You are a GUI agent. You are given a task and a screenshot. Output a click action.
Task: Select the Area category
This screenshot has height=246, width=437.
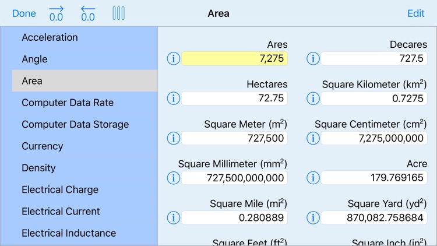(84, 81)
